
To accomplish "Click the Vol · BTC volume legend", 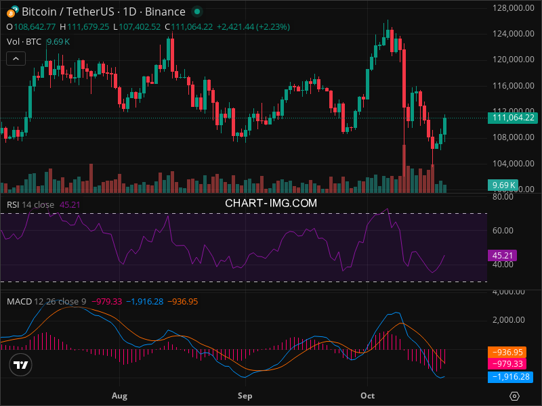I will [x=24, y=42].
